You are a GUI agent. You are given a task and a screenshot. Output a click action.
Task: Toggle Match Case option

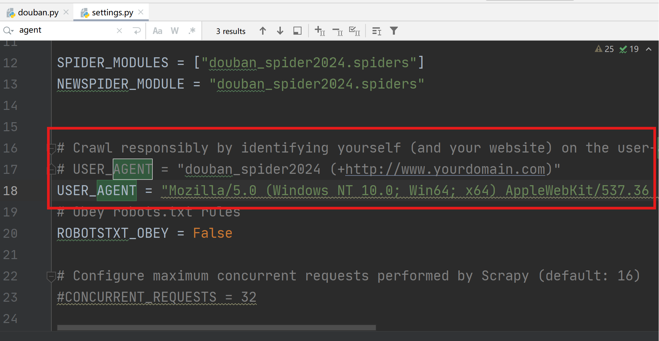(157, 31)
